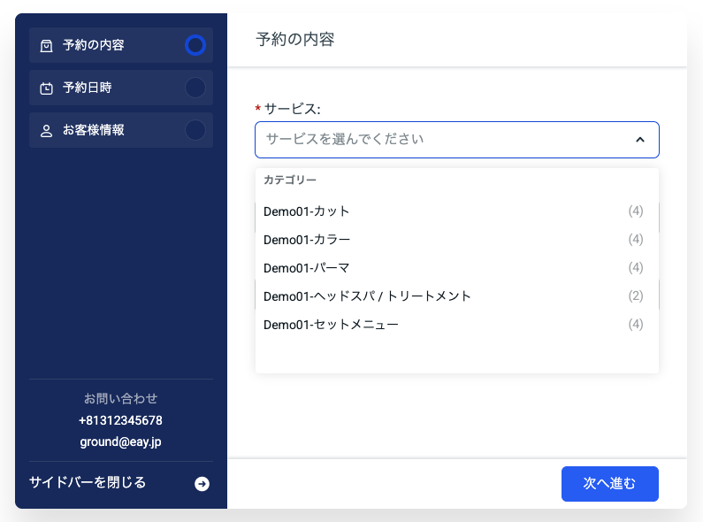Viewport: 703px width, 522px height.
Task: Open the 予約日時 sidebar step
Action: coord(88,88)
